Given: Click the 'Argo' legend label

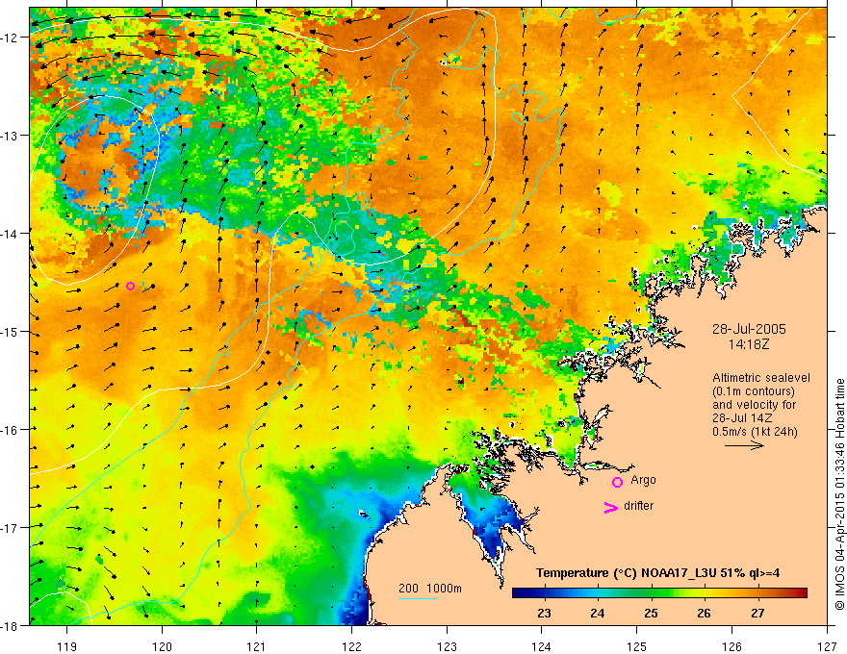Looking at the screenshot, I should (x=643, y=480).
